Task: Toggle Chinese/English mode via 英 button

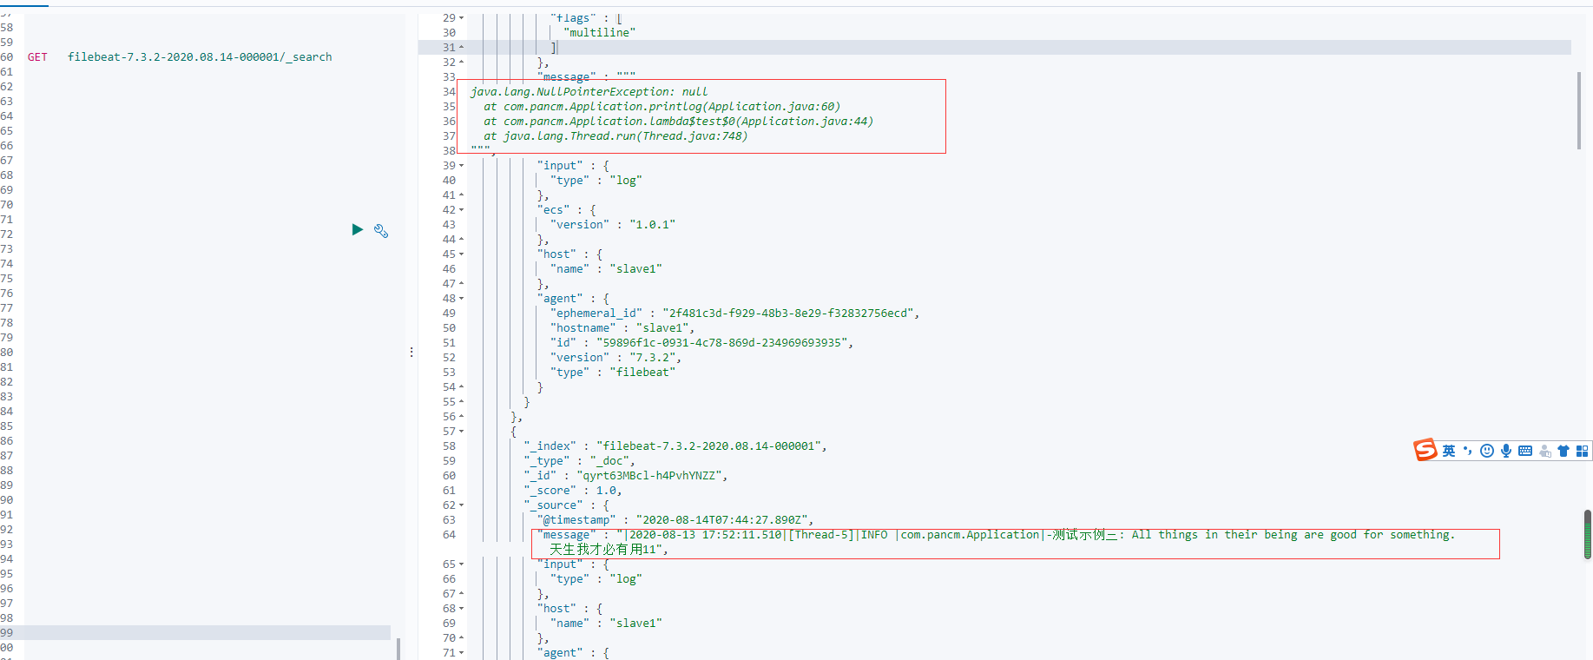Action: [x=1448, y=451]
